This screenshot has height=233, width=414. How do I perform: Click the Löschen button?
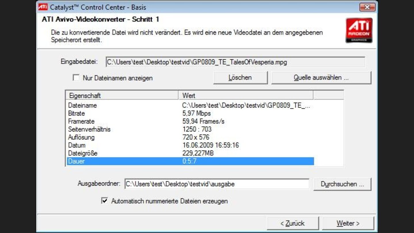point(240,78)
